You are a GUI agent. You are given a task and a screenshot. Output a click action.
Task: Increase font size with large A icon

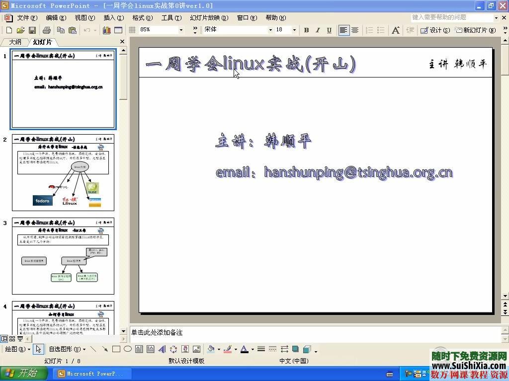[395, 30]
